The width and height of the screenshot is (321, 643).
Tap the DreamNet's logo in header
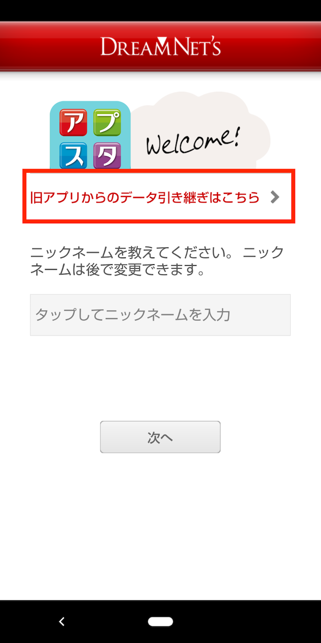pyautogui.click(x=160, y=46)
